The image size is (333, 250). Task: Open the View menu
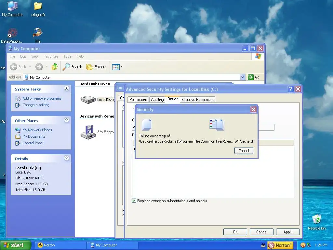click(x=35, y=56)
